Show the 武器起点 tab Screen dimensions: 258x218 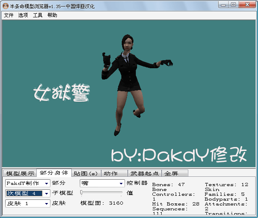[144, 174]
